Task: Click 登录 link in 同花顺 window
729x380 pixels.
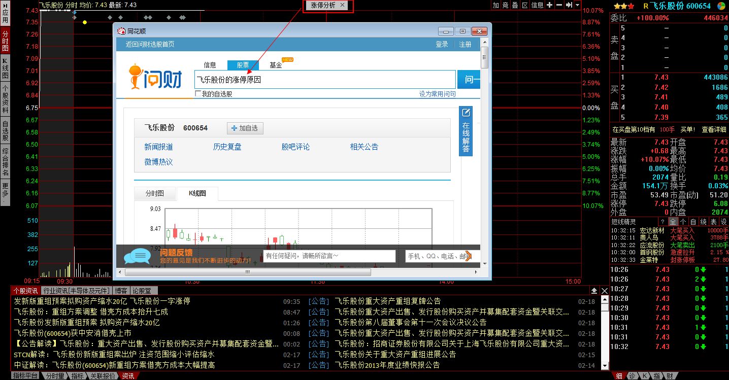Action: point(442,44)
